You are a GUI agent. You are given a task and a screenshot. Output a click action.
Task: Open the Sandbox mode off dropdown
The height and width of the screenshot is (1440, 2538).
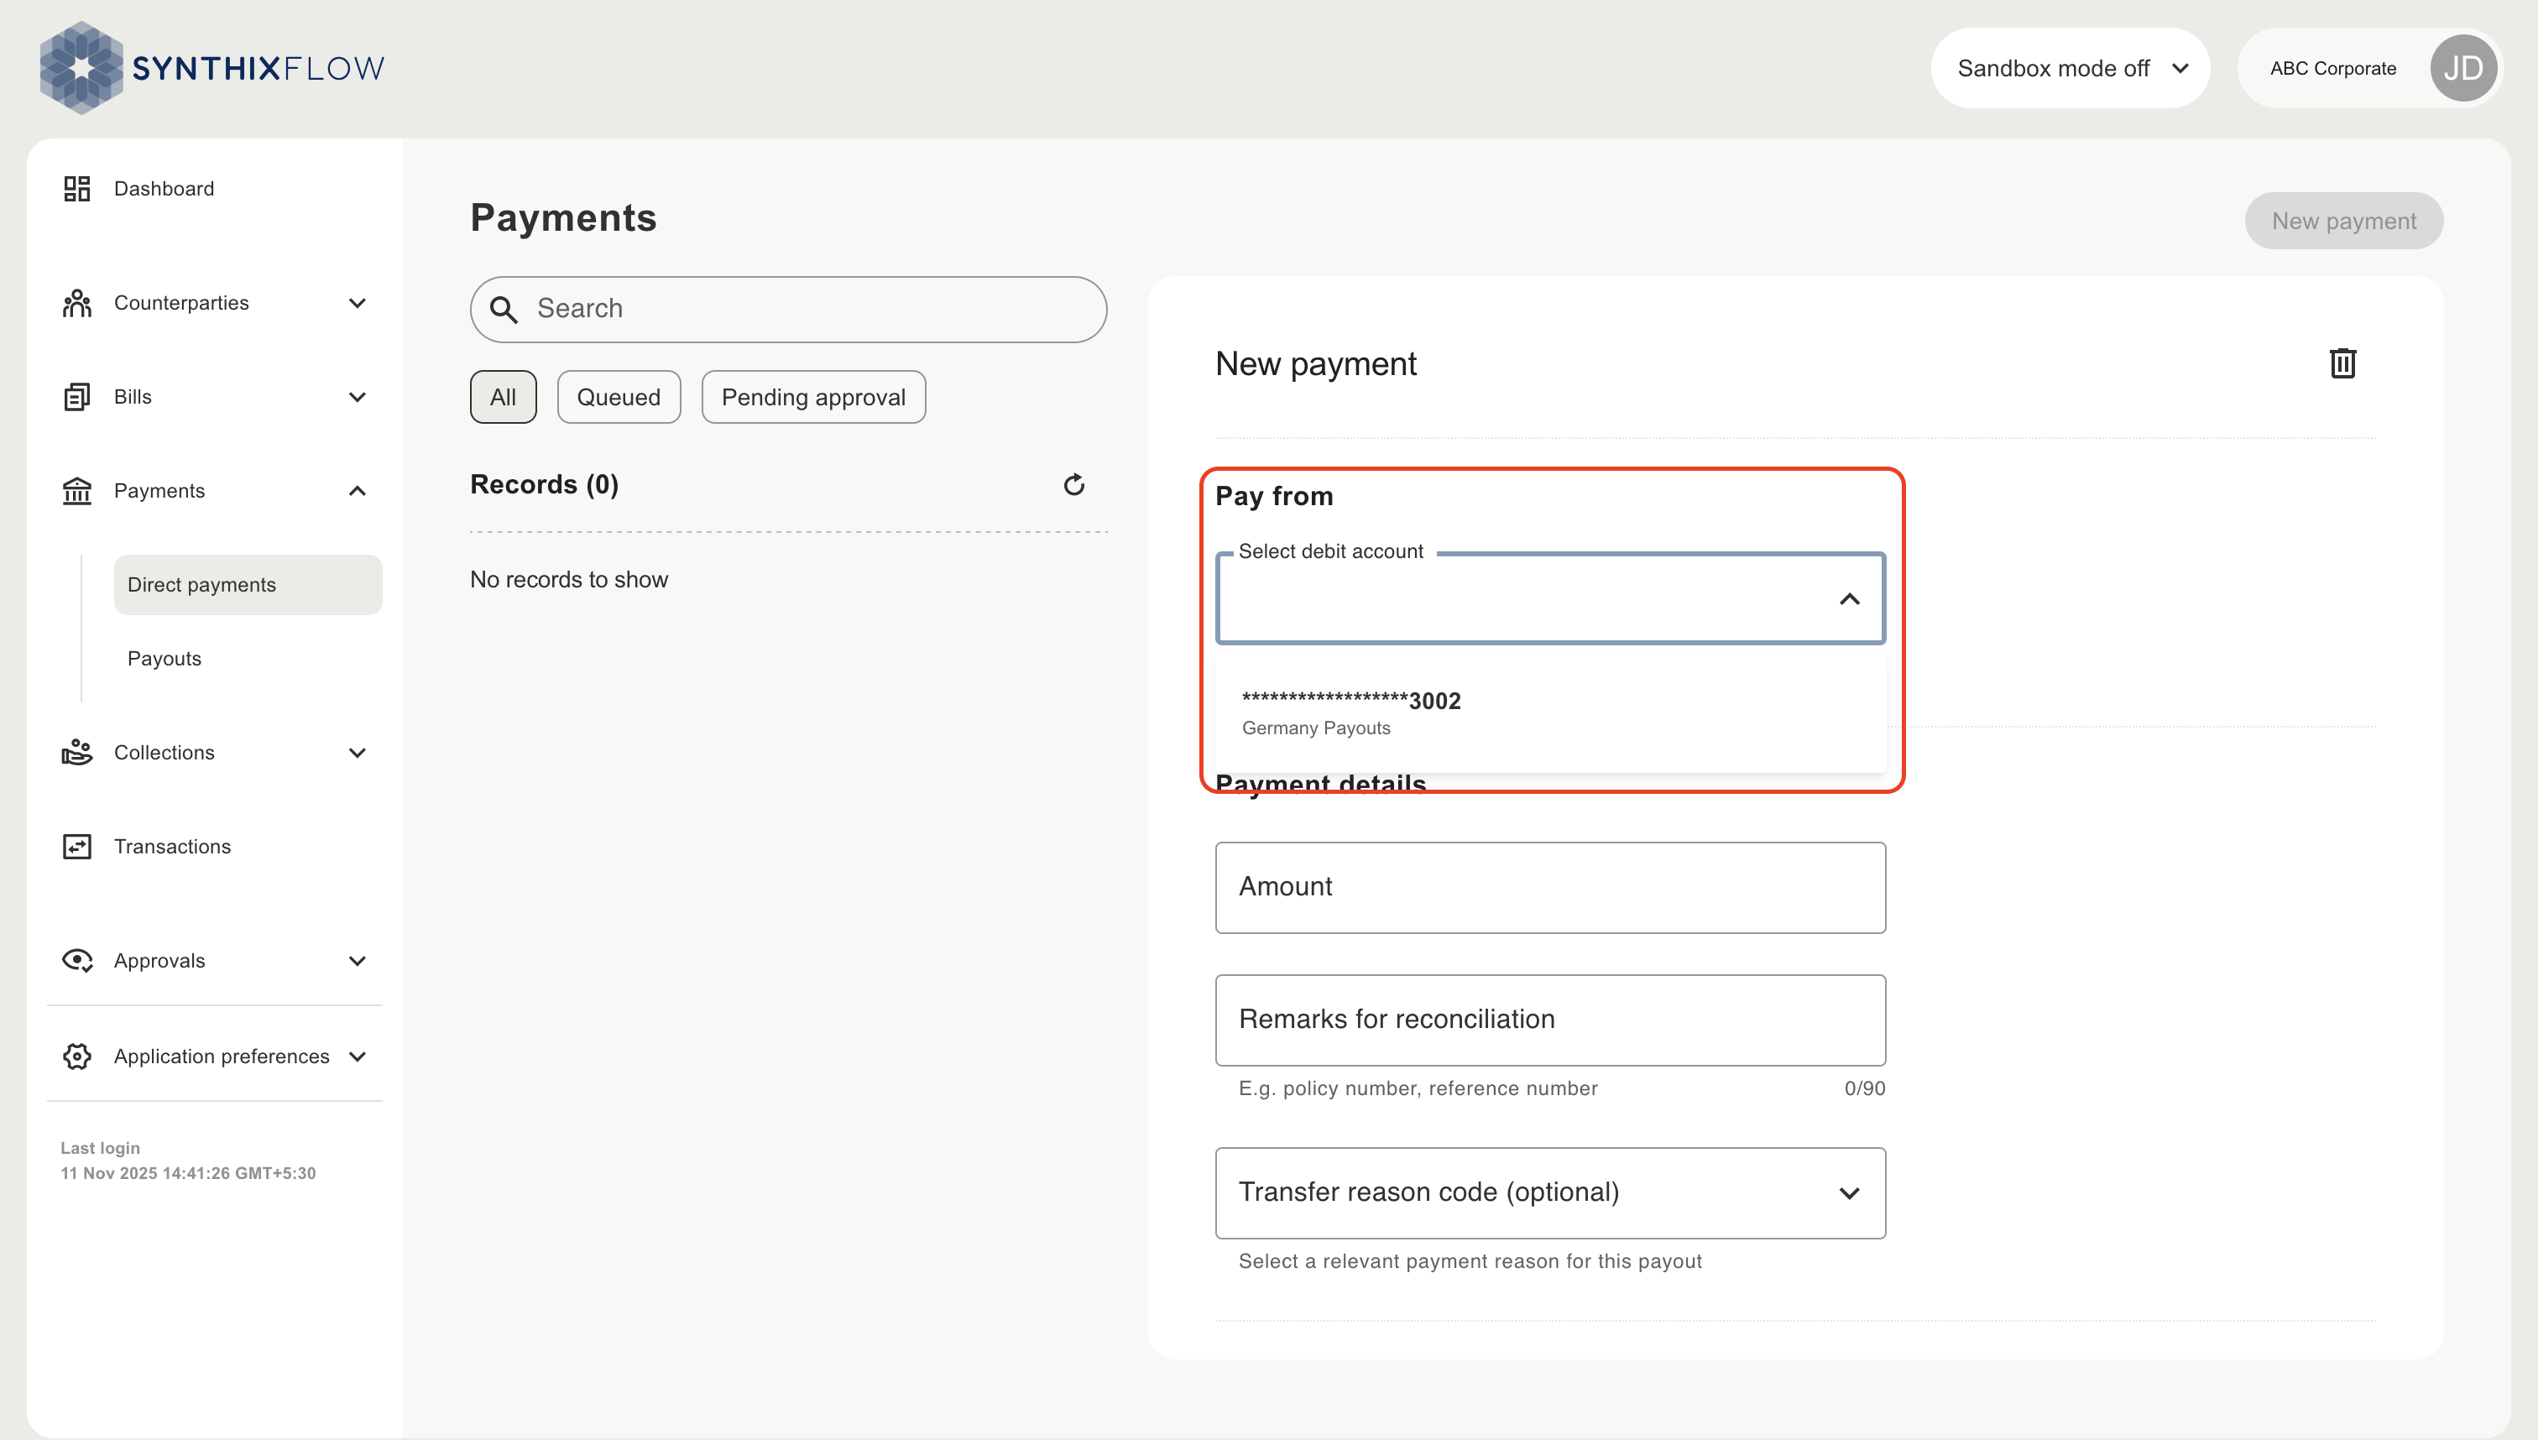[x=2071, y=68]
